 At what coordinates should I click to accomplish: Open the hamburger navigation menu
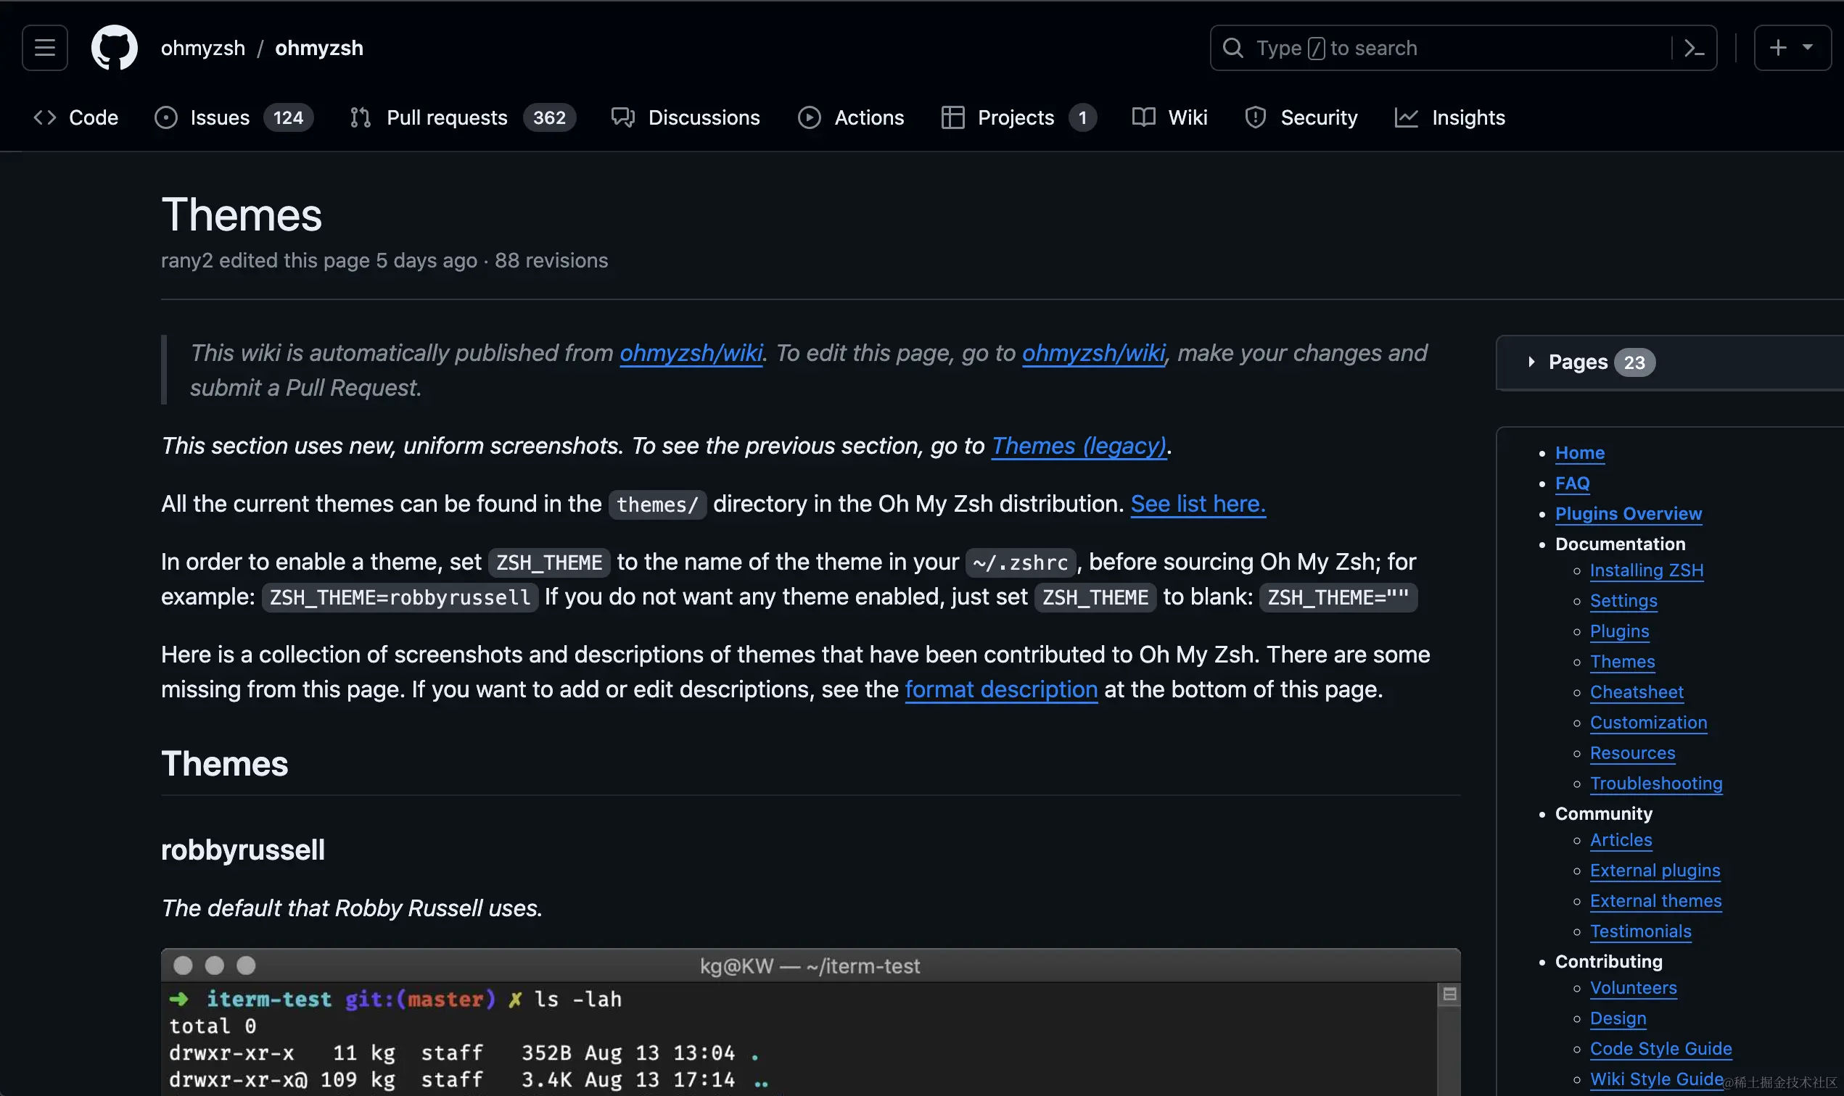[x=44, y=48]
